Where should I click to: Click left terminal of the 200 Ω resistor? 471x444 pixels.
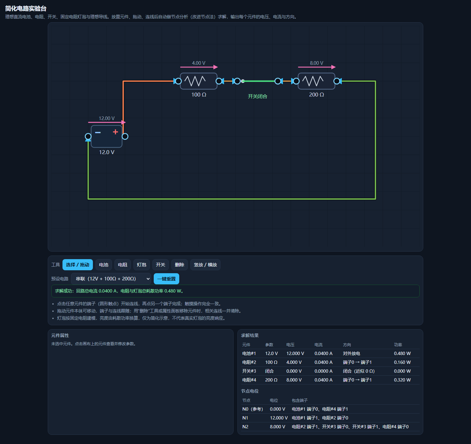tap(296, 81)
